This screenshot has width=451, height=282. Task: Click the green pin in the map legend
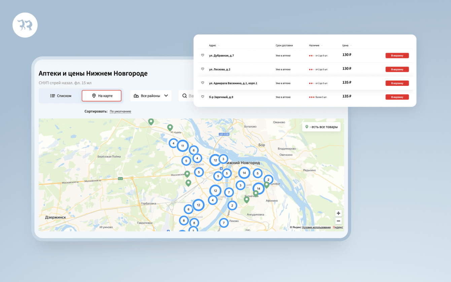[x=307, y=127]
